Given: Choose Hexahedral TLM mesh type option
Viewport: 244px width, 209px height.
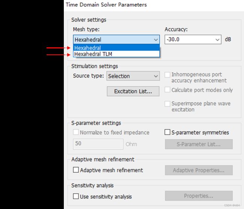Looking at the screenshot, I should point(116,54).
